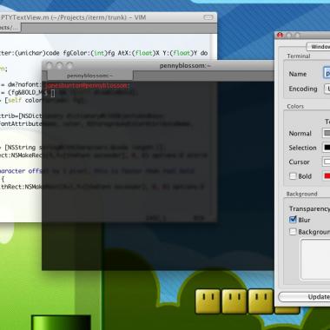Click the toolbar pill button in VIM window
Screen dimensions: 330x330
(208, 17)
